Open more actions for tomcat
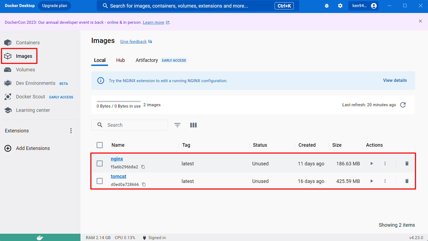Screen dimensions: 428x241 (385, 181)
